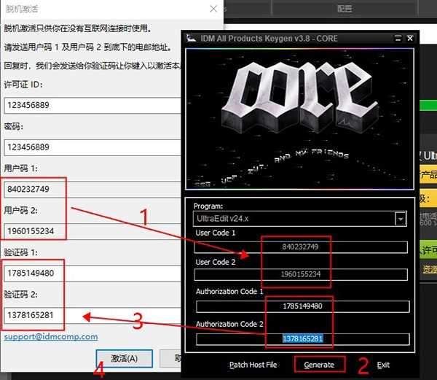Viewport: 437px width, 380px height.
Task: Click the 用户码 2 field with 1960155234
Action: click(92, 231)
